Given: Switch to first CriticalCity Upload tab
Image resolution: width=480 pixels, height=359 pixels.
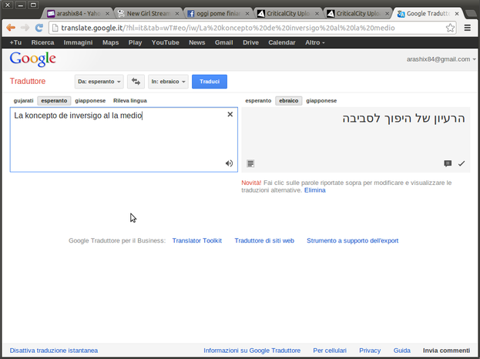Looking at the screenshot, I should click(x=287, y=14).
